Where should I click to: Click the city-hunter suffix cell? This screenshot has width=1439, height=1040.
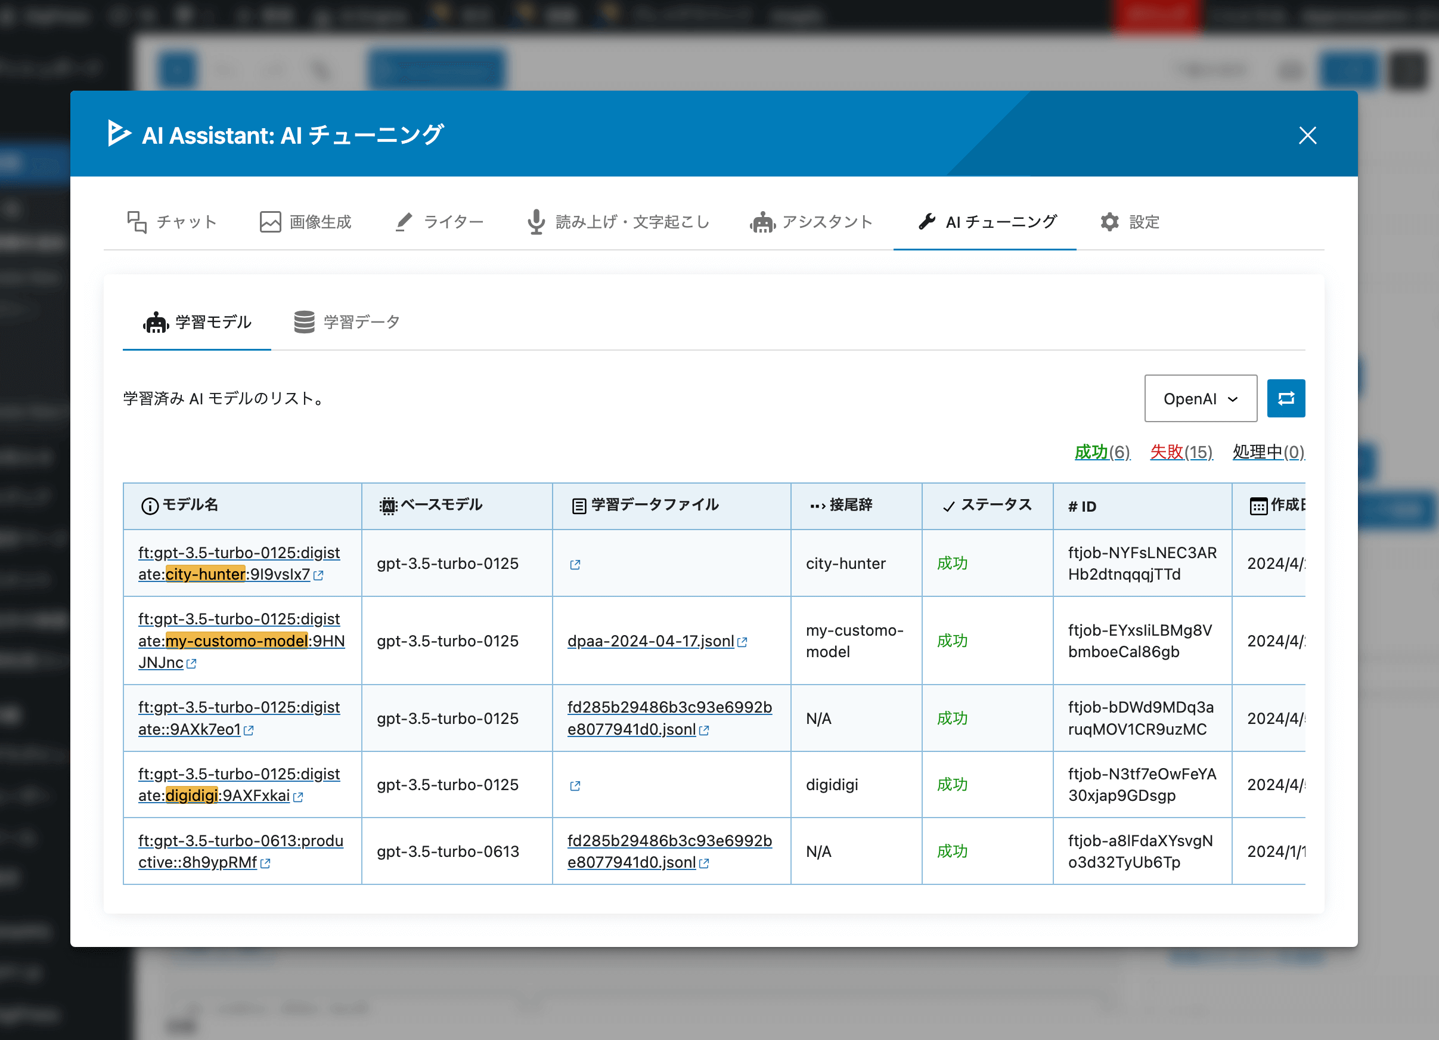[x=856, y=564]
